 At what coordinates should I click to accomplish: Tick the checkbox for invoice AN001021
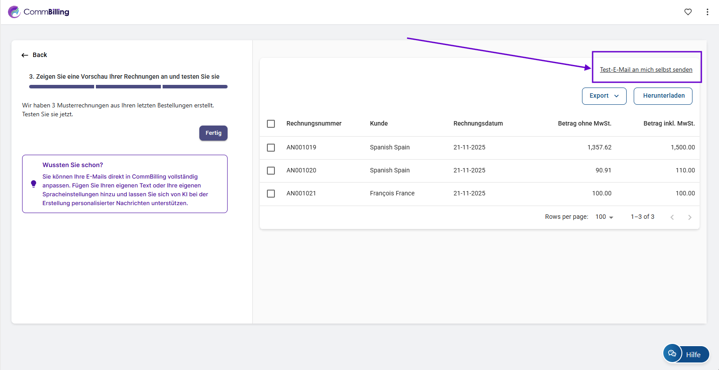point(271,194)
